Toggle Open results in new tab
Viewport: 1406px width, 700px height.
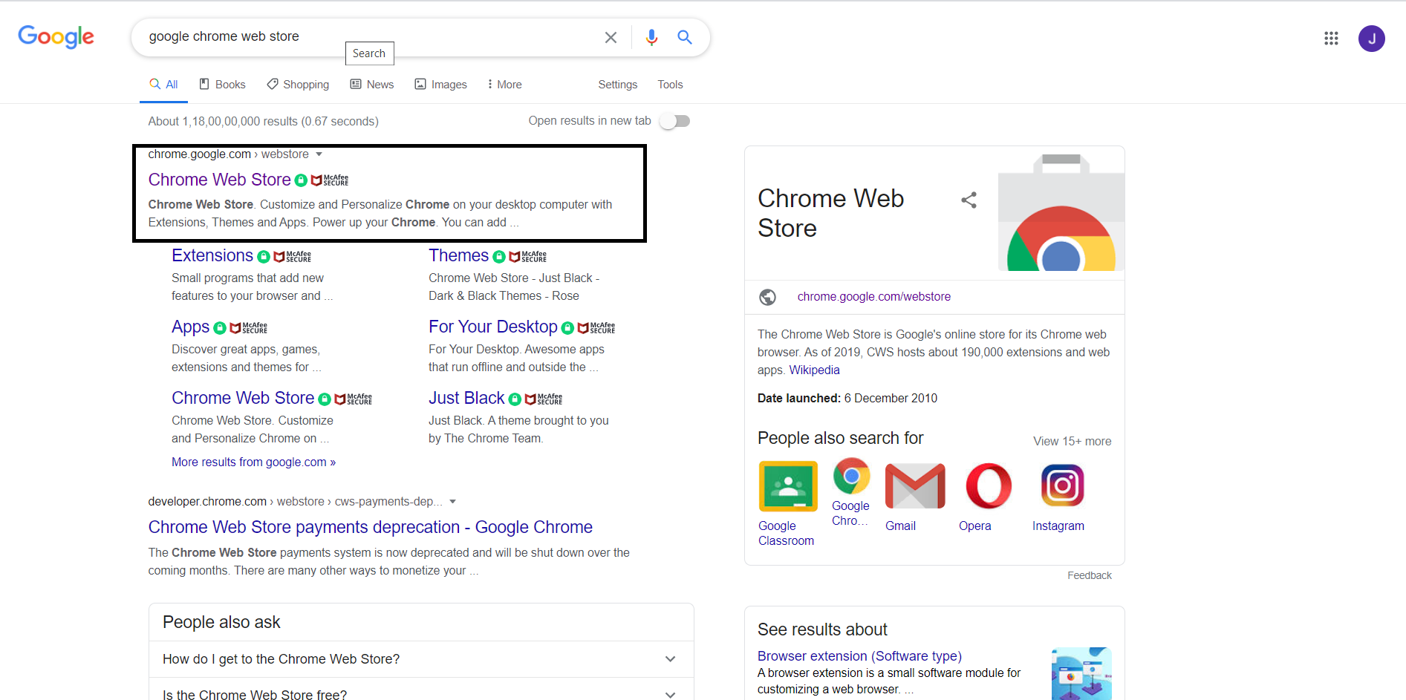[x=675, y=121]
